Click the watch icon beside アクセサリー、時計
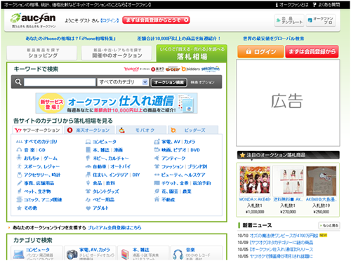 pyautogui.click(x=19, y=175)
